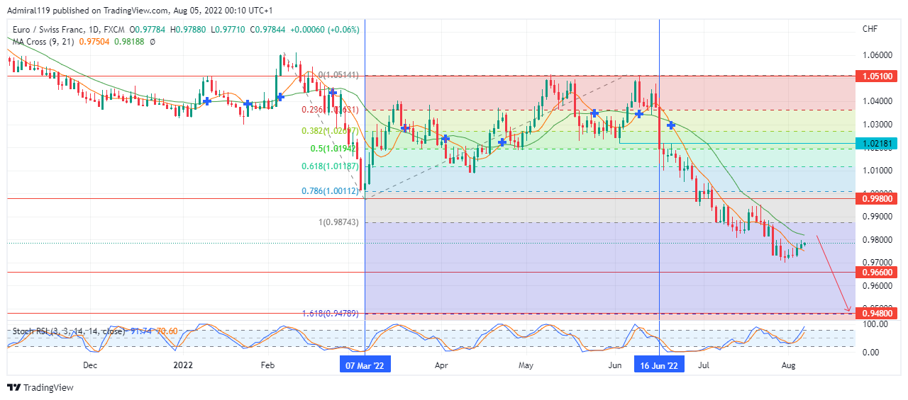This screenshot has width=908, height=400.
Task: Click the Dec label on time axis
Action: (89, 365)
